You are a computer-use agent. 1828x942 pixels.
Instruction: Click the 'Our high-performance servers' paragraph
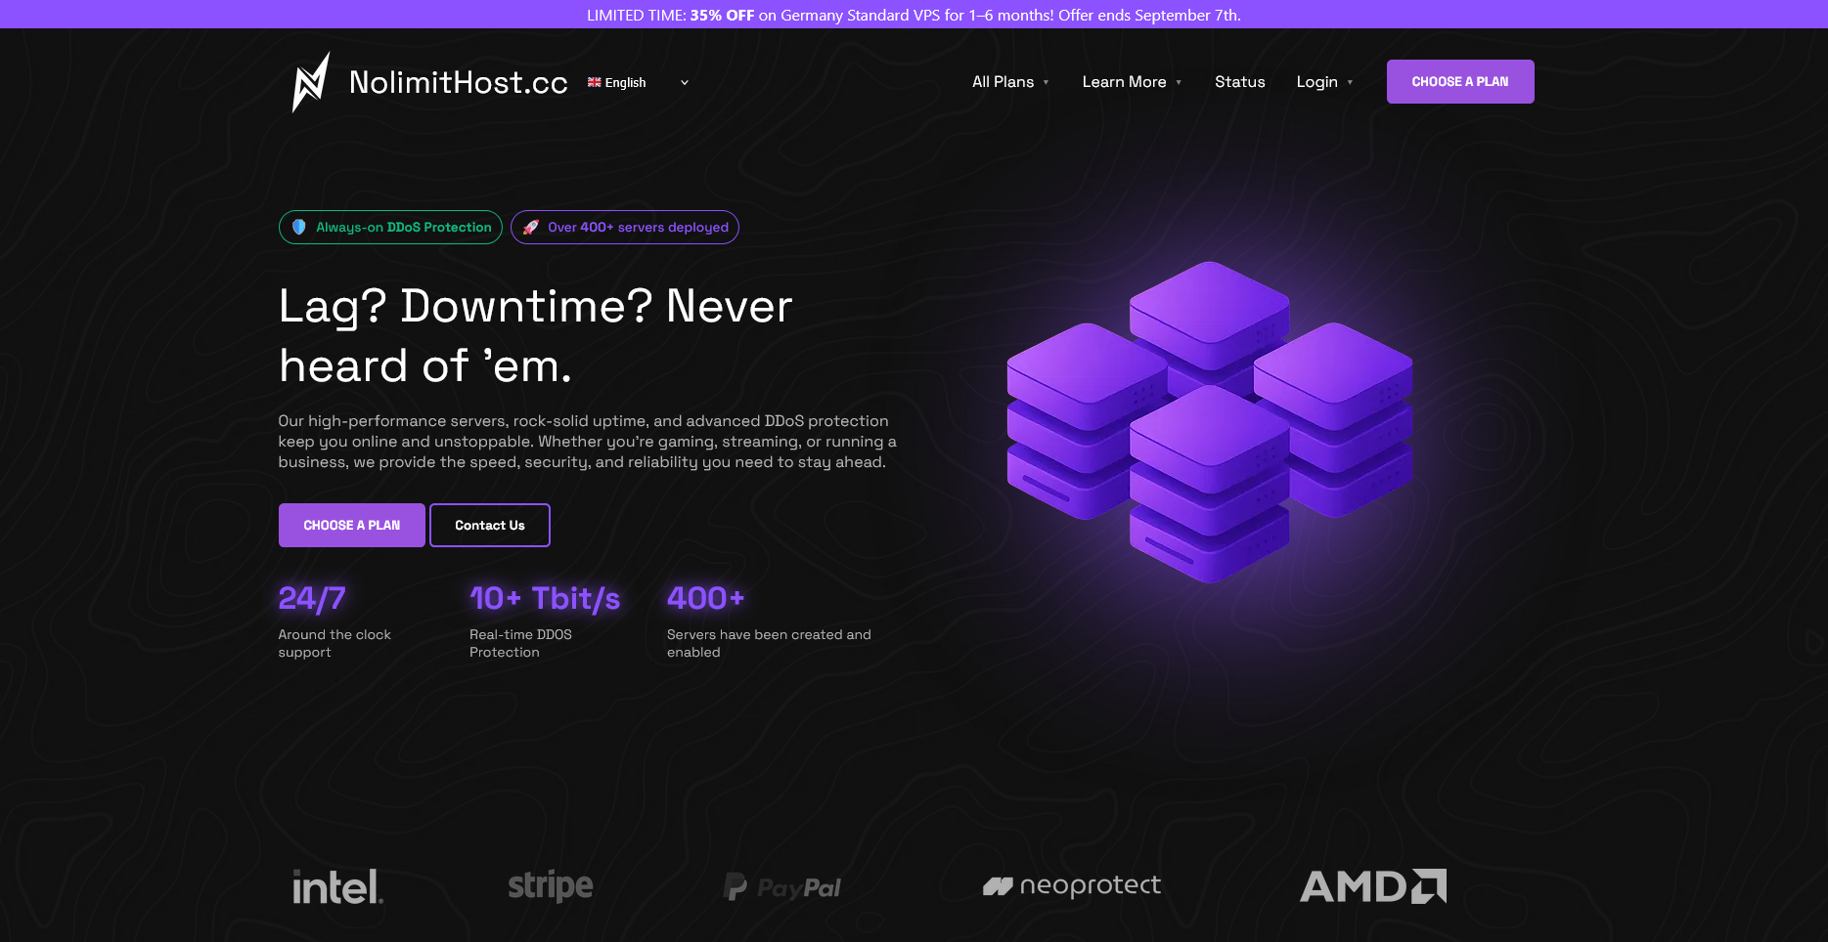click(587, 442)
